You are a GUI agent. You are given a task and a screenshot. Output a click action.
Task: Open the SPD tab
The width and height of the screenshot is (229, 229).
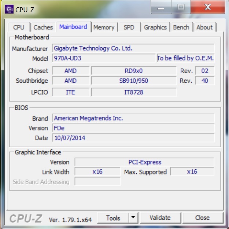[129, 27]
